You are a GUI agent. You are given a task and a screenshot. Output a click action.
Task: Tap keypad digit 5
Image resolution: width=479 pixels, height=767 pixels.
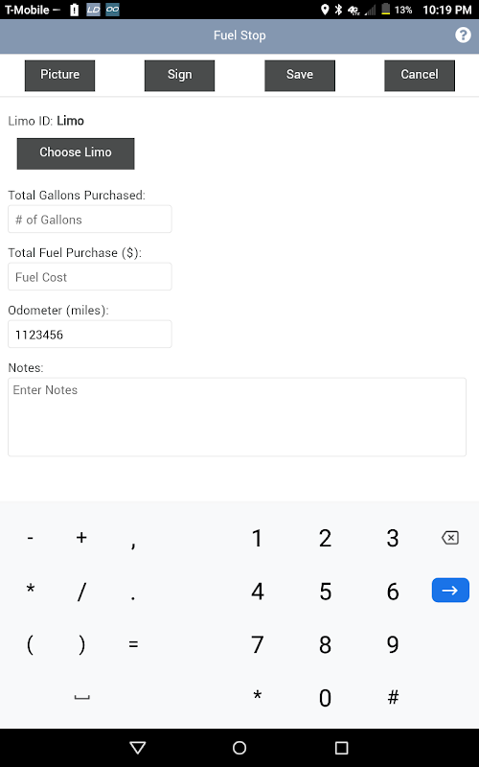pyautogui.click(x=325, y=592)
